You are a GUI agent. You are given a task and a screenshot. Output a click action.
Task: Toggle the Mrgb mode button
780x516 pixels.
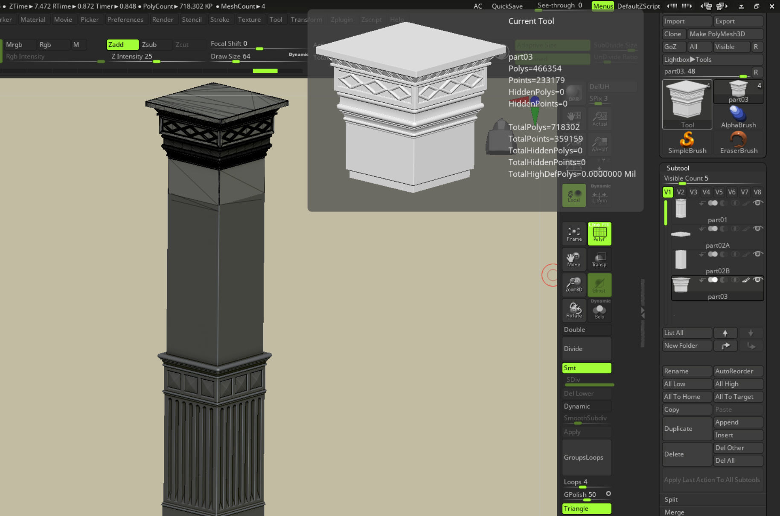tap(19, 44)
